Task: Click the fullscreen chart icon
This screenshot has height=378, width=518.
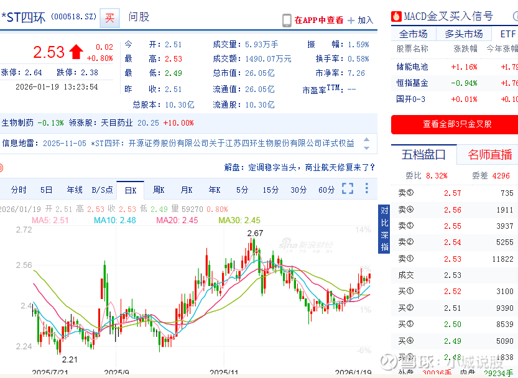Action: [x=348, y=188]
